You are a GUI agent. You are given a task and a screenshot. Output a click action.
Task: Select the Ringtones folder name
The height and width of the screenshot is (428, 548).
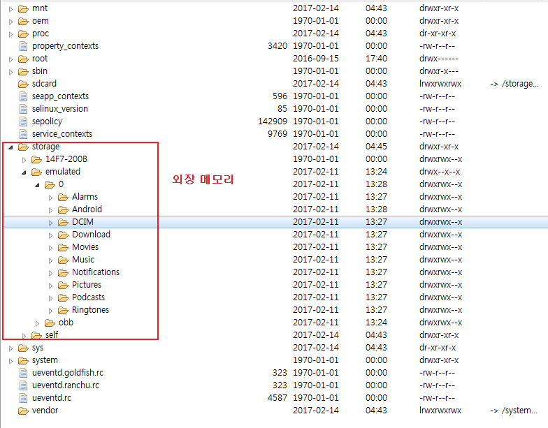point(91,310)
